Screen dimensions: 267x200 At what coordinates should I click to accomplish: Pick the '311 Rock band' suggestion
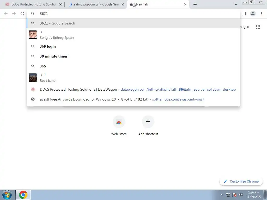(x=134, y=78)
